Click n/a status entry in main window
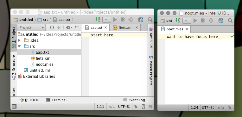The width and height of the screenshot is (242, 117). click(111, 107)
